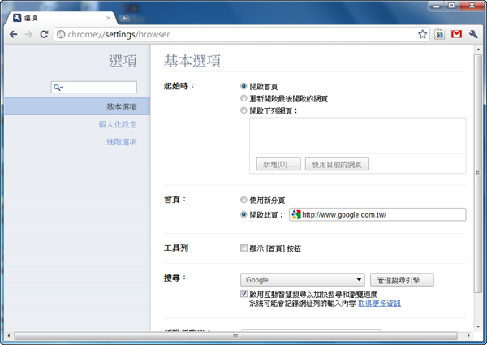Click the vertical scrollbar thumb
487x345 pixels.
478,173
